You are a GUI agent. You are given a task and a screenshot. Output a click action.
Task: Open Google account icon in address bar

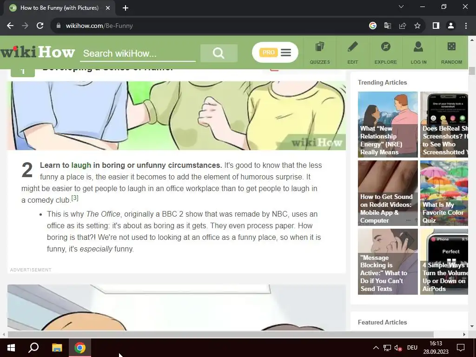click(x=373, y=26)
